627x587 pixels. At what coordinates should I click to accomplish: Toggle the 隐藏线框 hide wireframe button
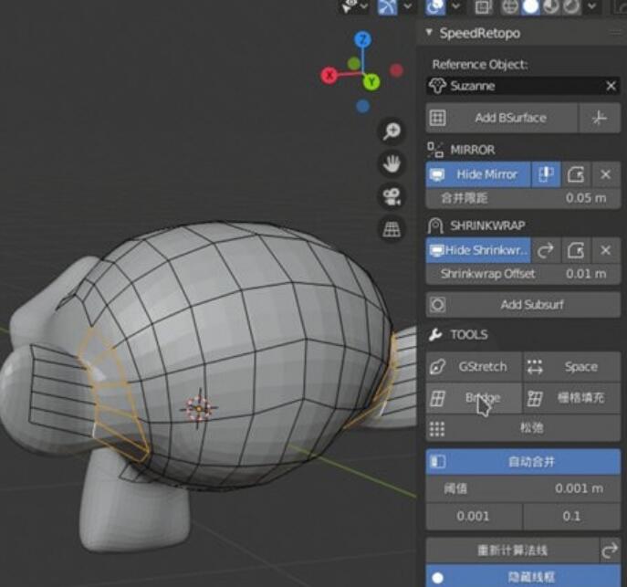(523, 576)
